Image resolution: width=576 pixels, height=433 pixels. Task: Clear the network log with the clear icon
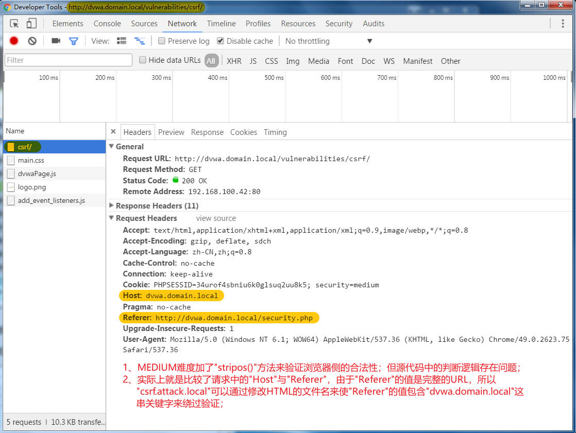pyautogui.click(x=32, y=41)
